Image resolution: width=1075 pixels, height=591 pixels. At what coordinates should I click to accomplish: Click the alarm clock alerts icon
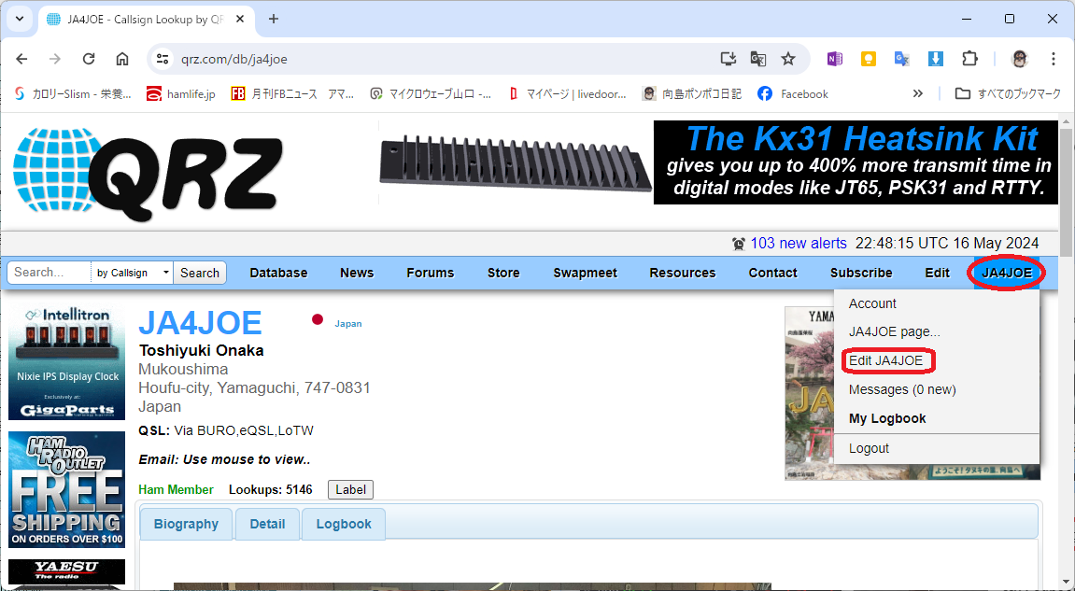739,244
